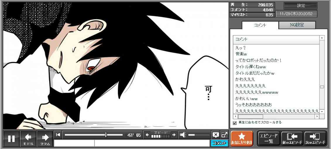Add to favorites with the star button

[x=241, y=138]
